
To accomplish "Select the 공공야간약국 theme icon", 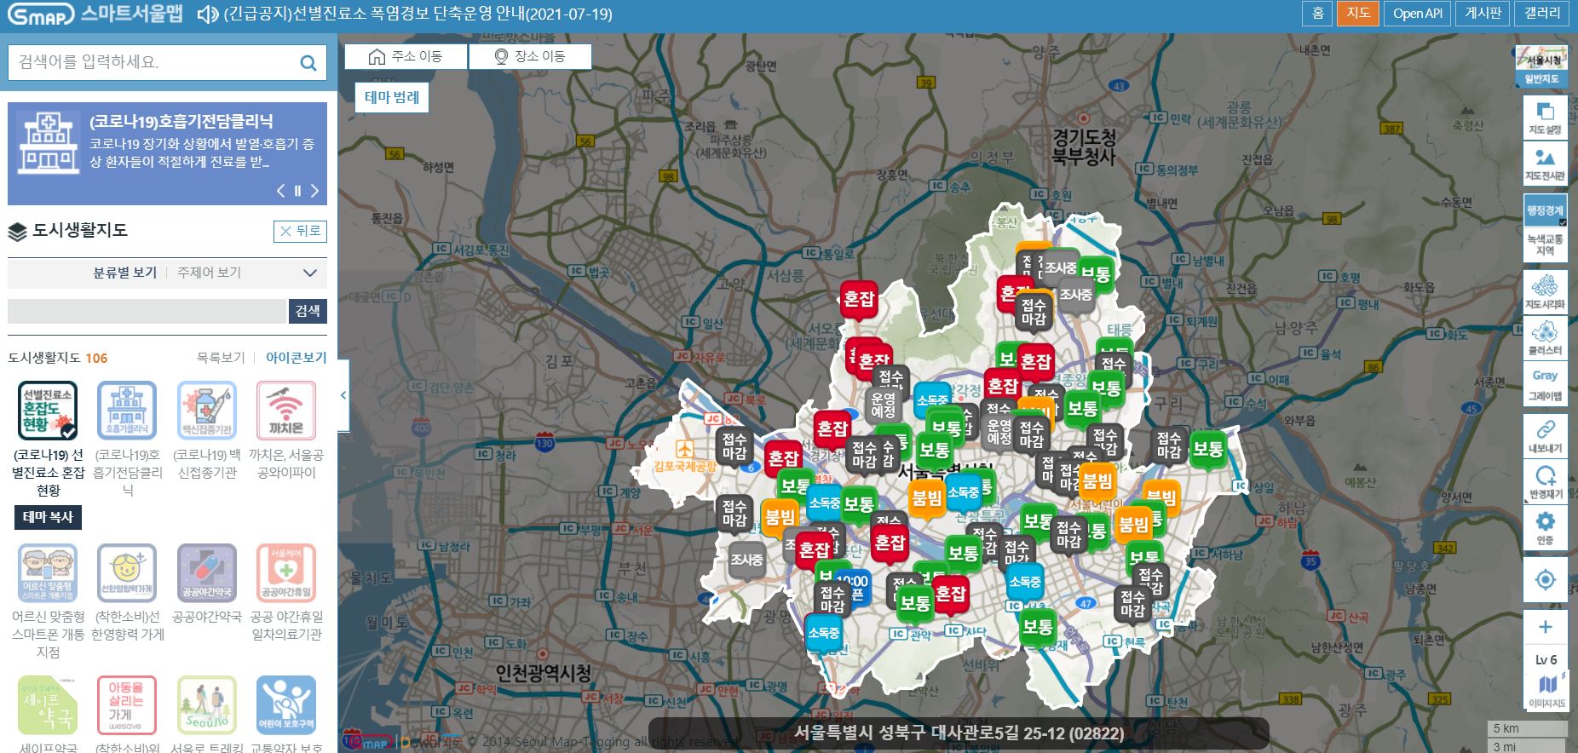I will (x=206, y=572).
